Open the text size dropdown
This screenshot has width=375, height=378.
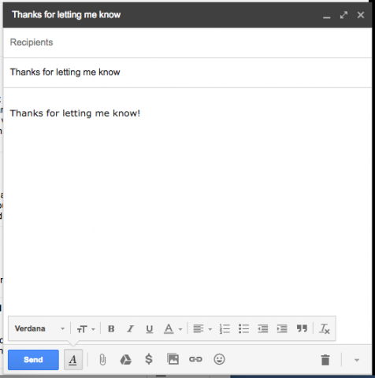point(86,329)
